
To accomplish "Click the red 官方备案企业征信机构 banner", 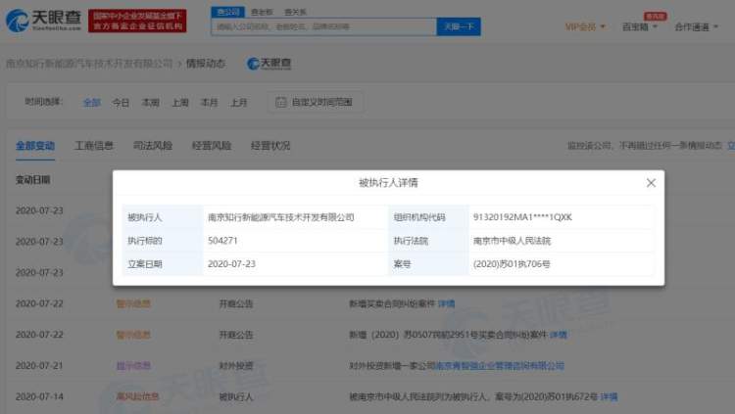I will coord(137,22).
